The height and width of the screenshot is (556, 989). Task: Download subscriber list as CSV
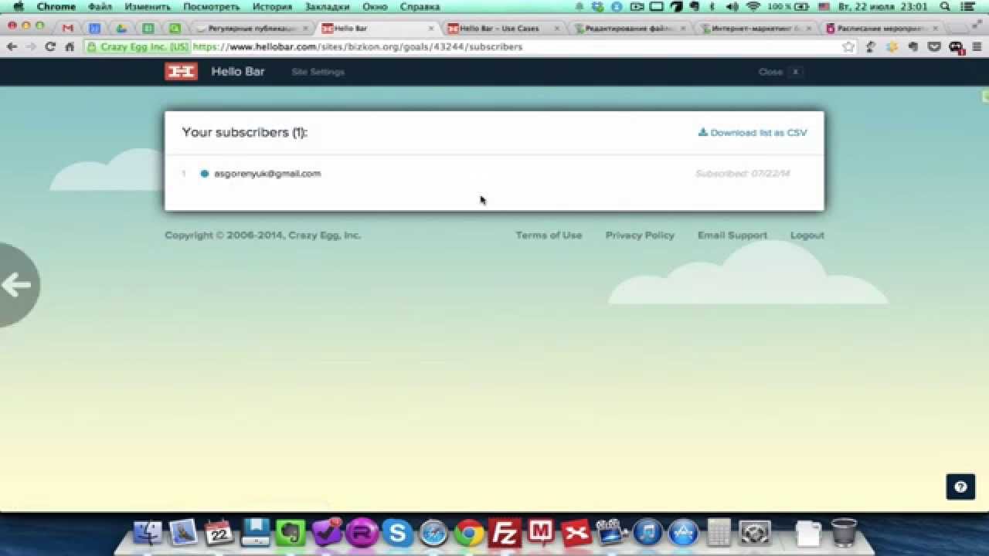click(x=753, y=133)
